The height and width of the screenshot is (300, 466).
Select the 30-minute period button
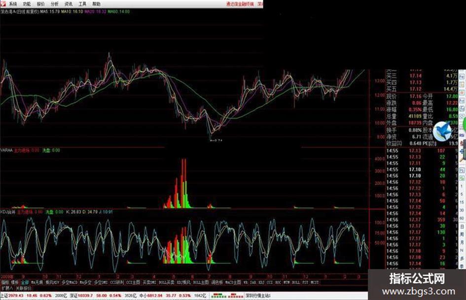[x=462, y=210]
